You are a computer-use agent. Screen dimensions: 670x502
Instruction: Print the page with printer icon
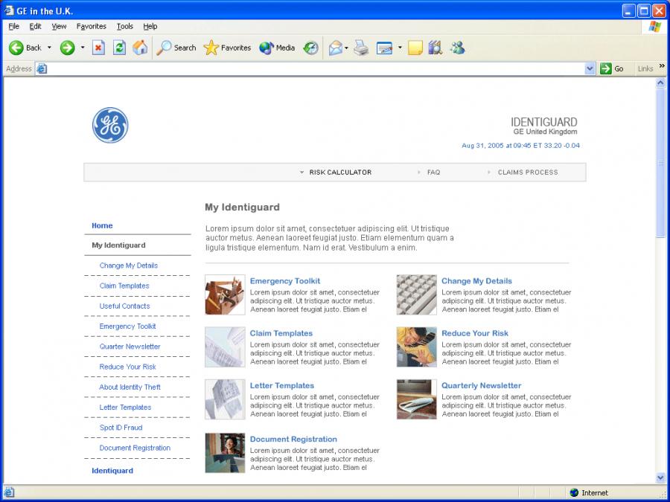(361, 48)
